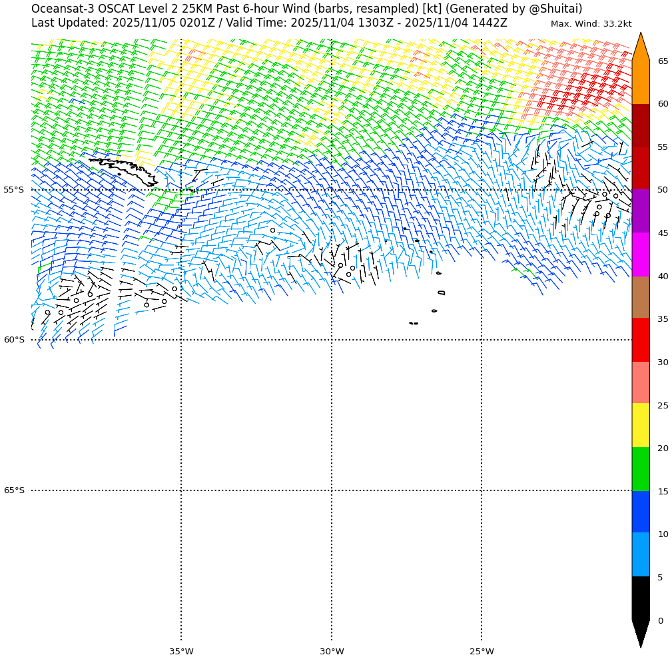This screenshot has height=659, width=672.
Task: Click the 35°W longitude label
Action: pyautogui.click(x=181, y=652)
